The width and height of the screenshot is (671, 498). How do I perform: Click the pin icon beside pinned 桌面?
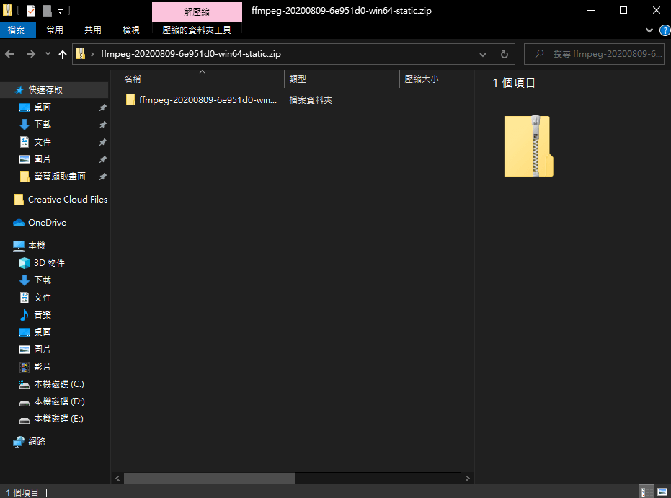(102, 107)
